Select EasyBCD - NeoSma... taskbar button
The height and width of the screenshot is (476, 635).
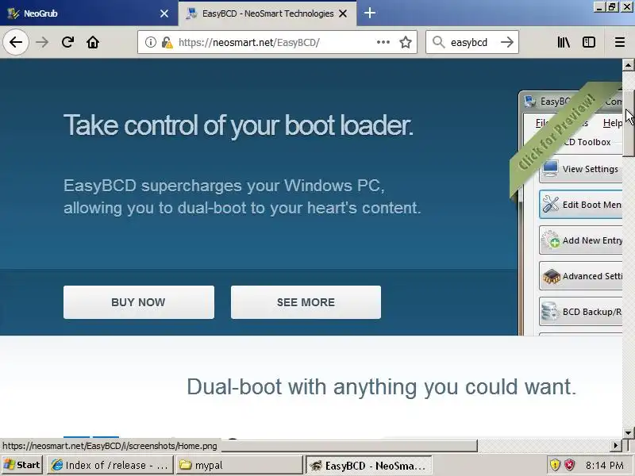[x=368, y=465]
